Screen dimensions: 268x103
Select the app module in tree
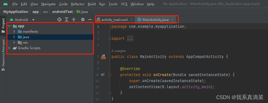[50, 26]
